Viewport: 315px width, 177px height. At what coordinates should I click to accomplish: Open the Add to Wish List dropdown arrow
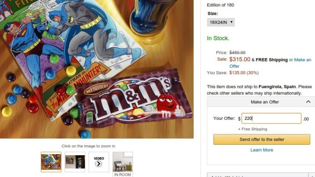click(x=312, y=175)
